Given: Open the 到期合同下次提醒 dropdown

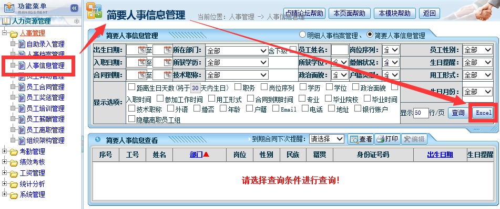Looking at the screenshot, I should (x=327, y=139).
